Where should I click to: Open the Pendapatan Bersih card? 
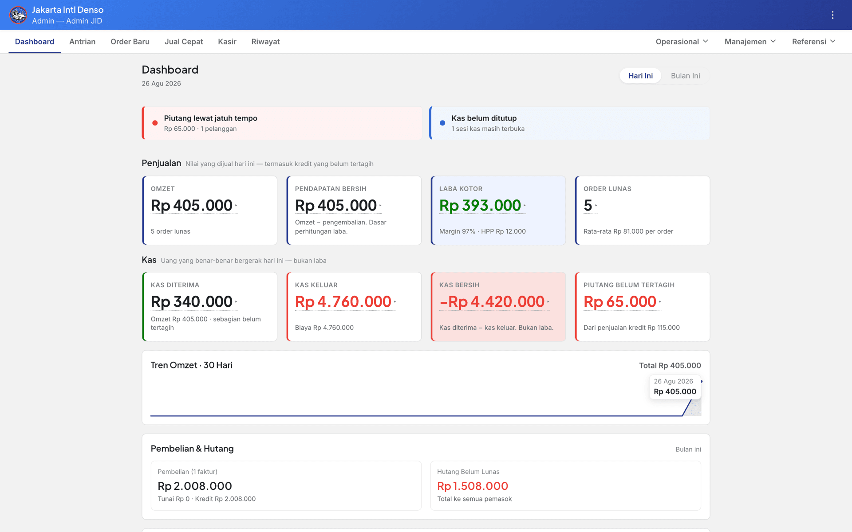tap(354, 211)
